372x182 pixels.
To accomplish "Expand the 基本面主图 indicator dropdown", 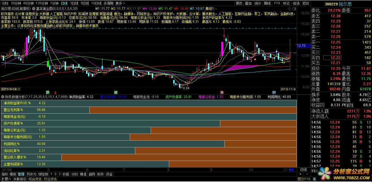I will pos(34,9).
